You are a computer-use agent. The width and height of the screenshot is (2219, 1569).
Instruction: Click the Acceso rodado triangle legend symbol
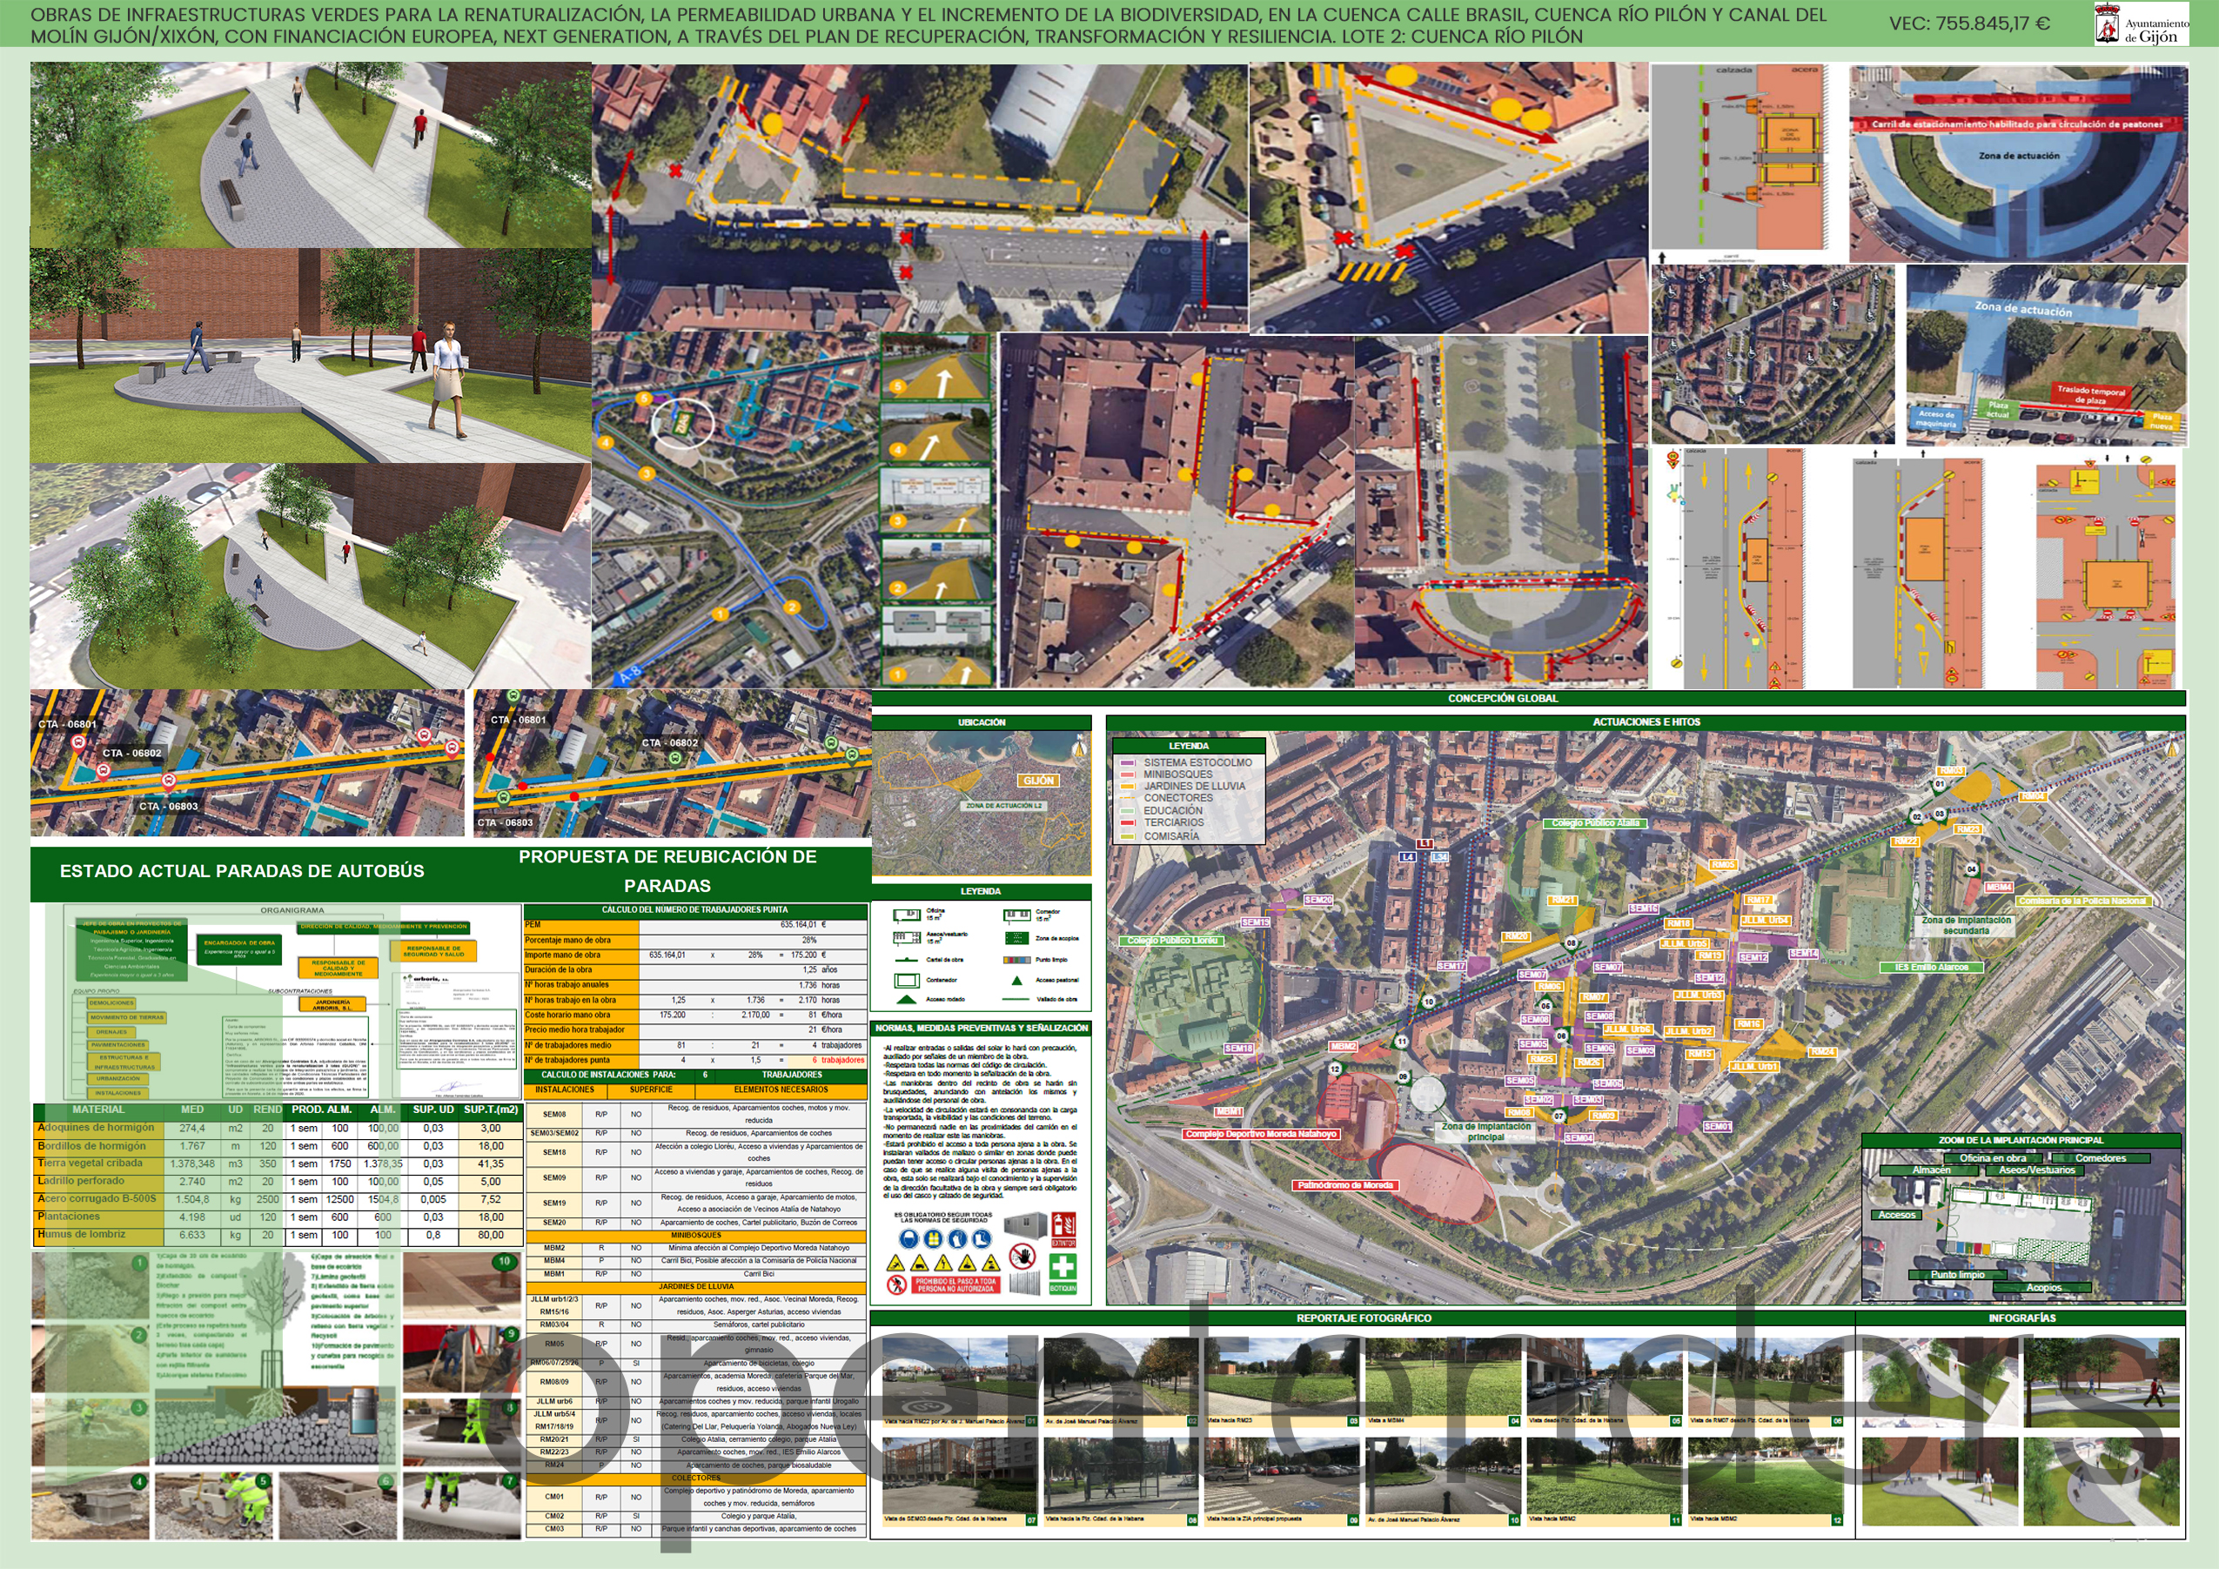906,1000
